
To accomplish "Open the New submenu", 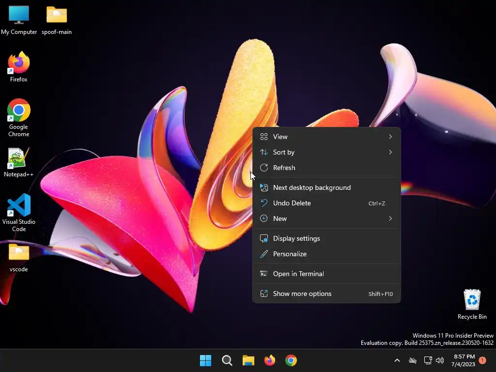I will coord(327,218).
